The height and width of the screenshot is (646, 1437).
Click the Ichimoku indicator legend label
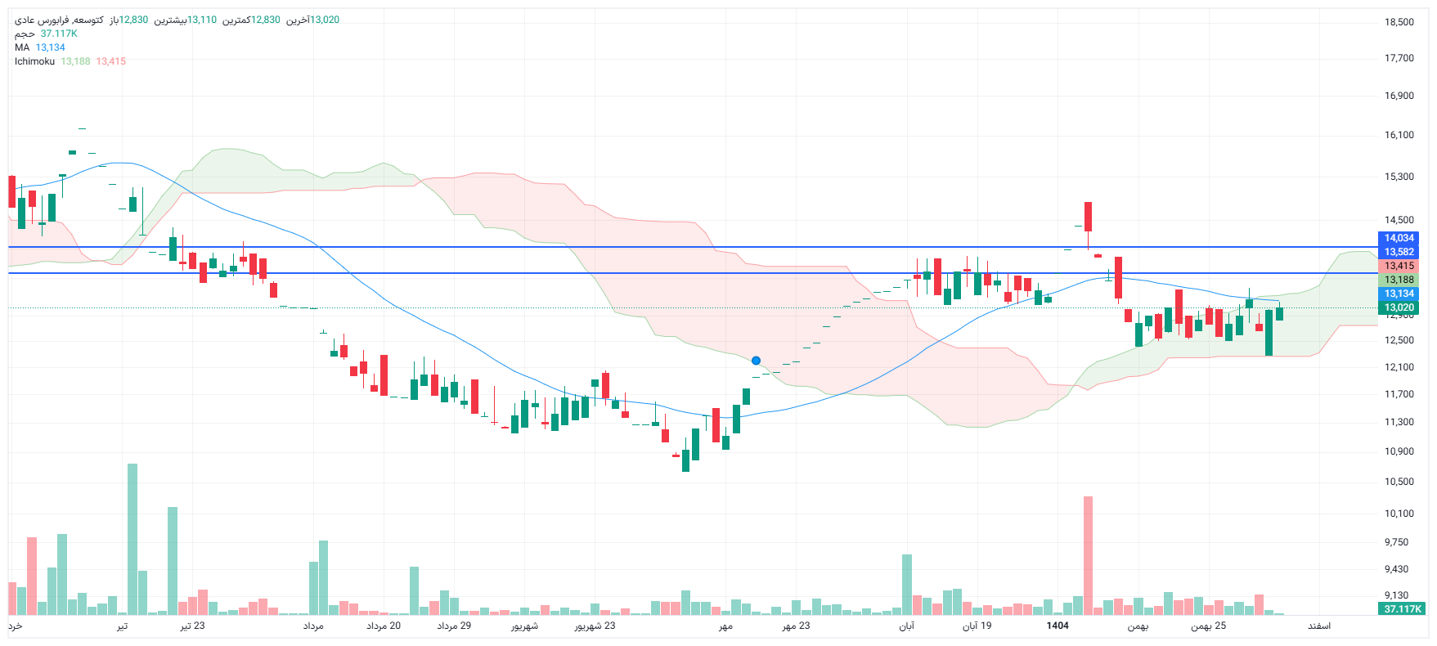34,61
